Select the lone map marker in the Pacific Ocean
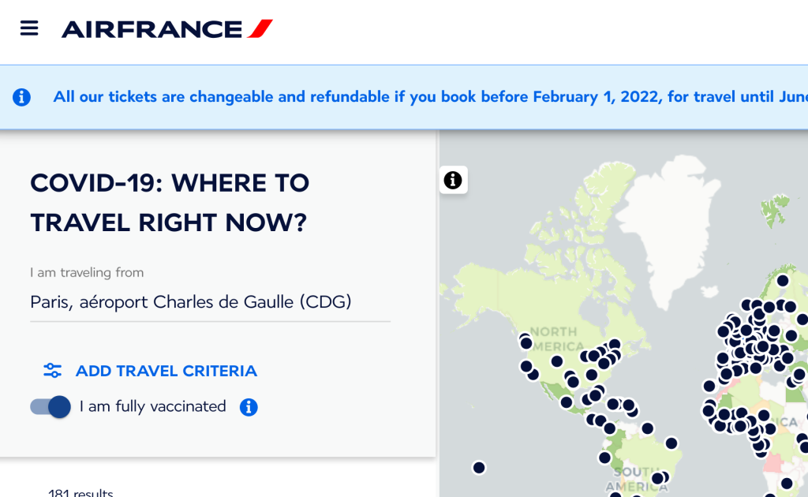The image size is (808, 497). pos(479,468)
